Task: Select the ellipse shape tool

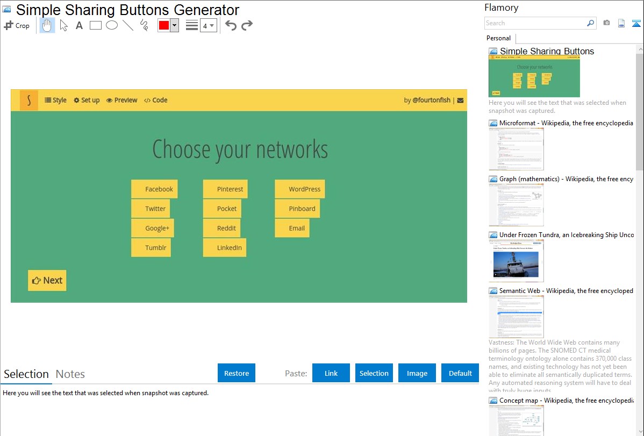Action: point(112,25)
